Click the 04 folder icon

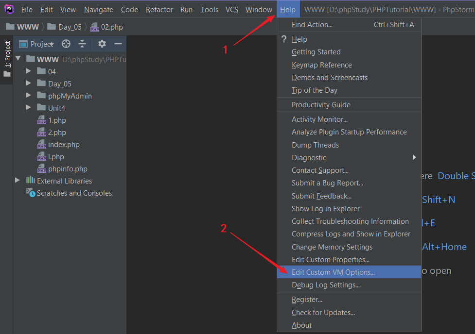click(41, 71)
